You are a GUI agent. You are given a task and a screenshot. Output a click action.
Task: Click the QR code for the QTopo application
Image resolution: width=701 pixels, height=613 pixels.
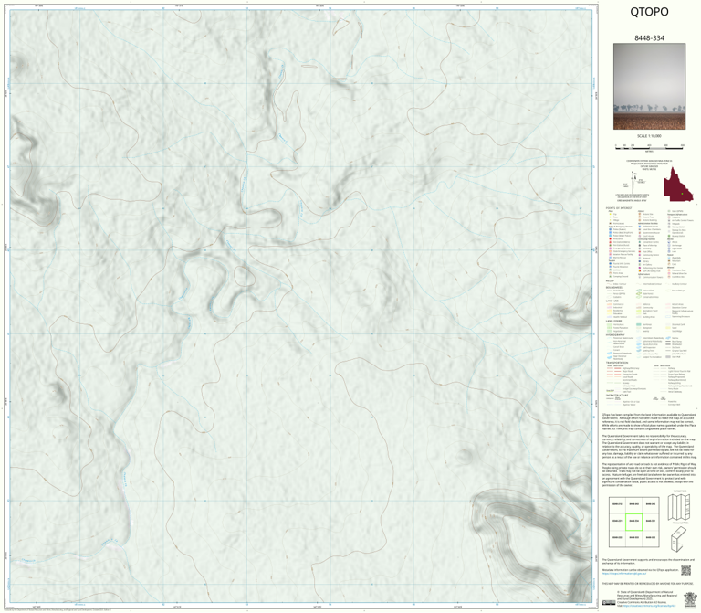click(x=685, y=570)
